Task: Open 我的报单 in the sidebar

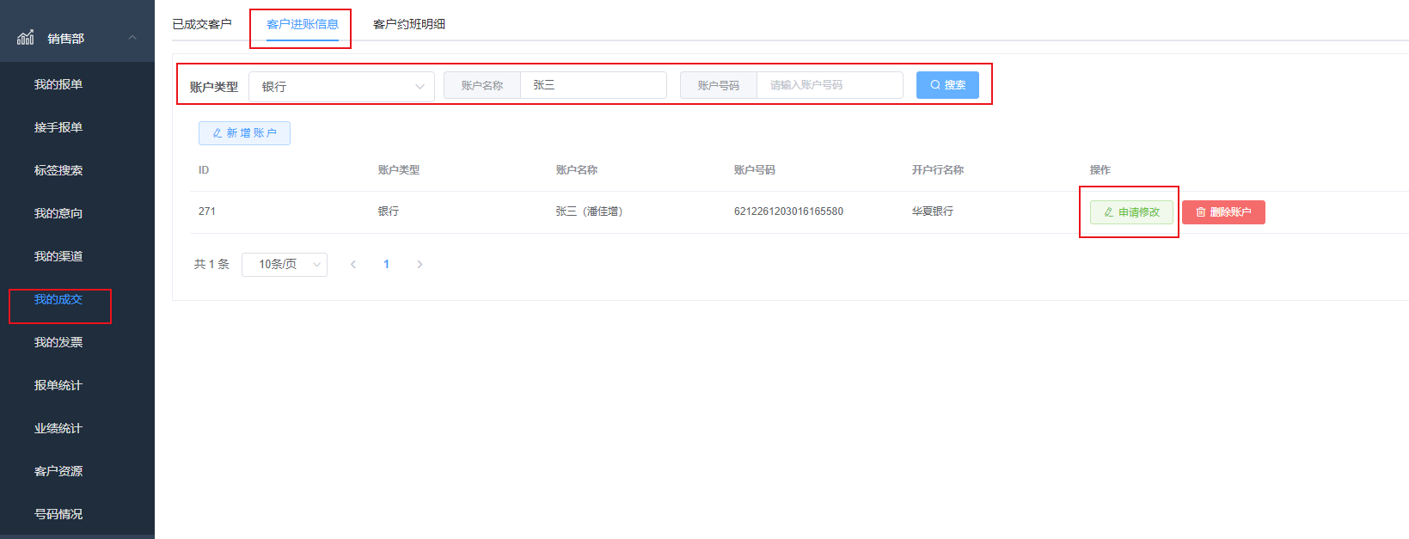Action: point(58,84)
